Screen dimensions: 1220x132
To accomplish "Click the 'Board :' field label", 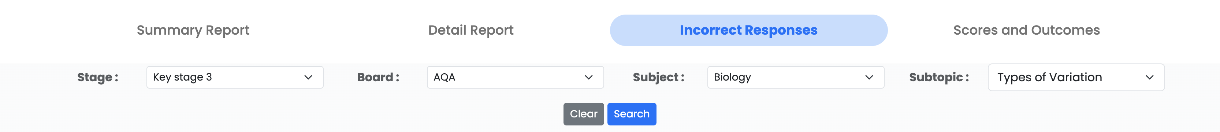I will (378, 77).
